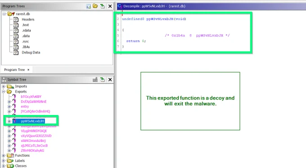Open tree view folder icon in Program Trees
Image resolution: width=306 pixels, height=168 pixels.
[x=95, y=6]
